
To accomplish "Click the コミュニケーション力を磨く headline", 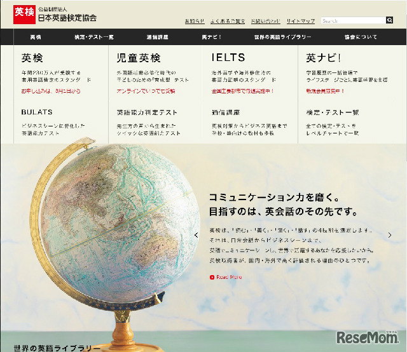I will click(x=274, y=198).
